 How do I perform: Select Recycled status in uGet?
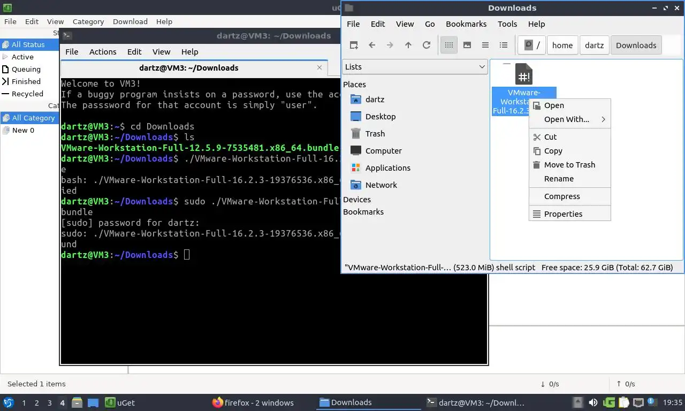[30, 94]
